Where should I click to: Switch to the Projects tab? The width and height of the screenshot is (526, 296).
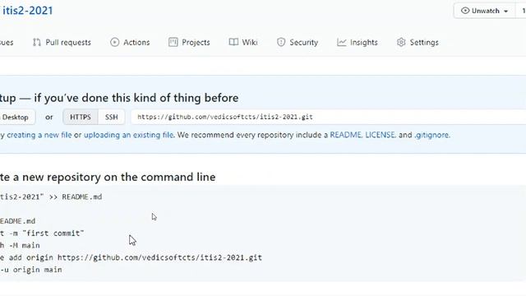pos(189,42)
